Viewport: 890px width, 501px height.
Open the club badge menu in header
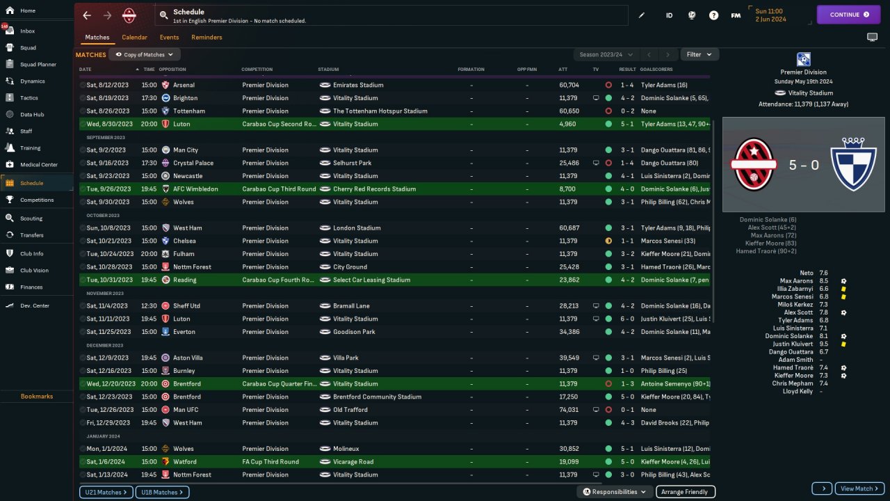[129, 15]
